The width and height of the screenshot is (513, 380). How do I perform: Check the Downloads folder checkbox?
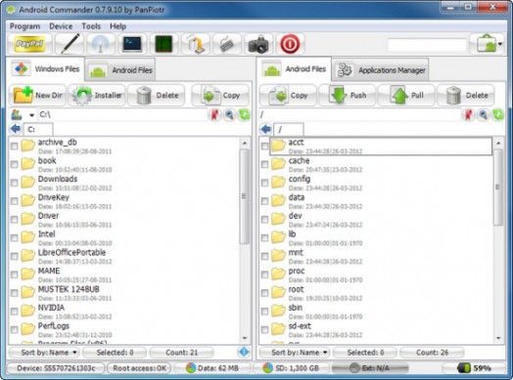point(14,183)
